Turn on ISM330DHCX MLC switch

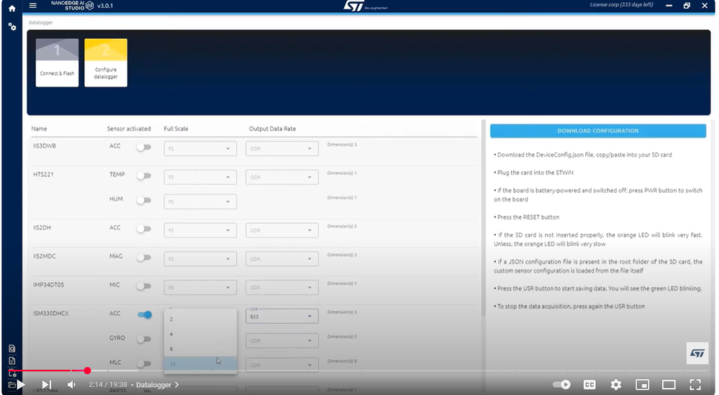coord(144,363)
